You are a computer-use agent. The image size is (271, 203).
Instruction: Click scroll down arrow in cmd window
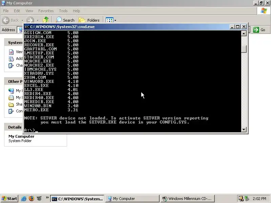tap(244, 130)
